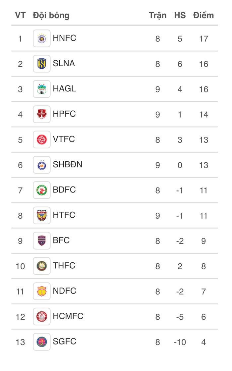232x371 pixels.
Task: Click the HCMFC team emblem
Action: click(42, 317)
